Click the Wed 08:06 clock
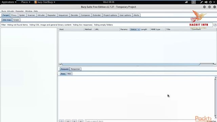Screen dimensions: 217x122 click(x=108, y=2)
